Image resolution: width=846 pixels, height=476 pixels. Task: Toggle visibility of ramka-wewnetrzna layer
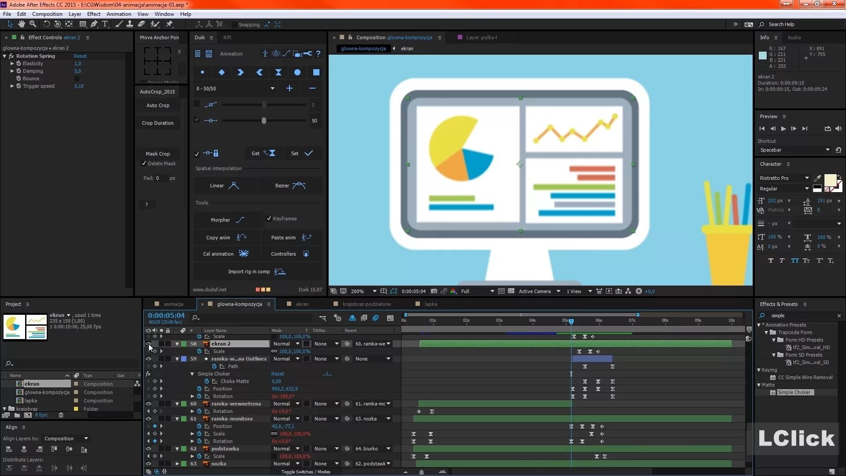[149, 403]
